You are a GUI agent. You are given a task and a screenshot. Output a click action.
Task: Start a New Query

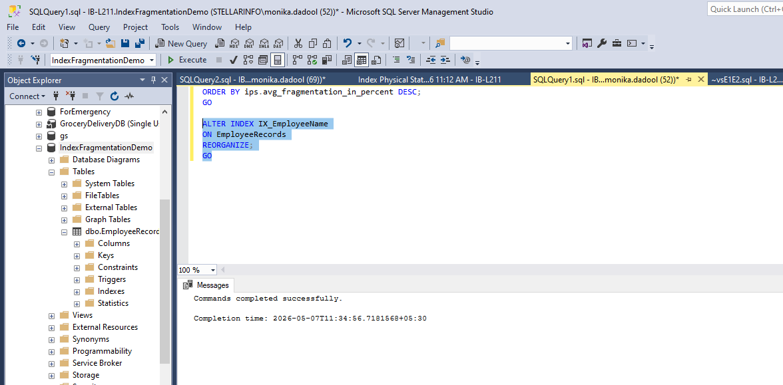point(181,43)
